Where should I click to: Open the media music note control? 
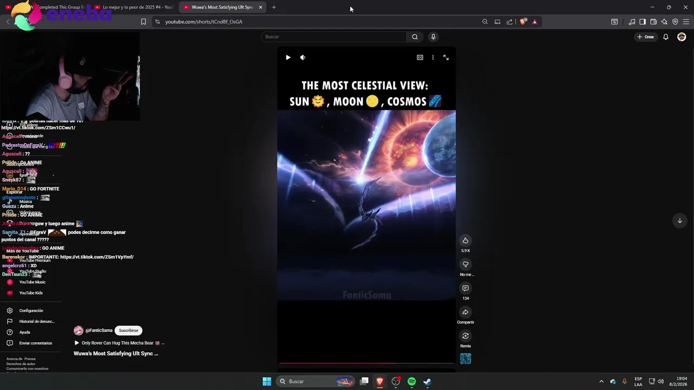[x=632, y=22]
